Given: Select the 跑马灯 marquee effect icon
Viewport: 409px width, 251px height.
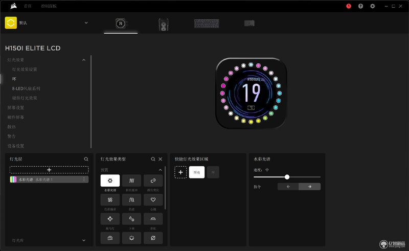Looking at the screenshot, I should (110, 219).
